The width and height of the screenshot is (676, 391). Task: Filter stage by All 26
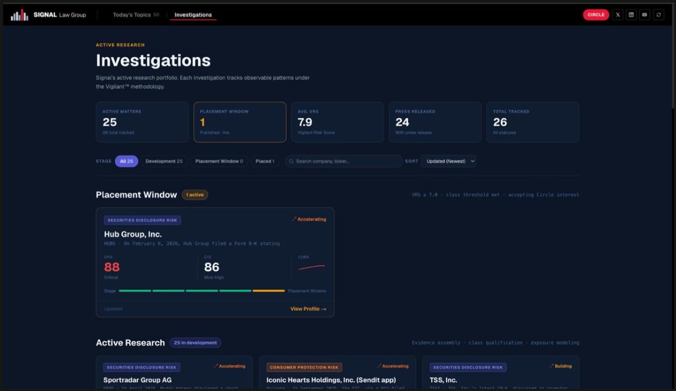click(x=127, y=161)
